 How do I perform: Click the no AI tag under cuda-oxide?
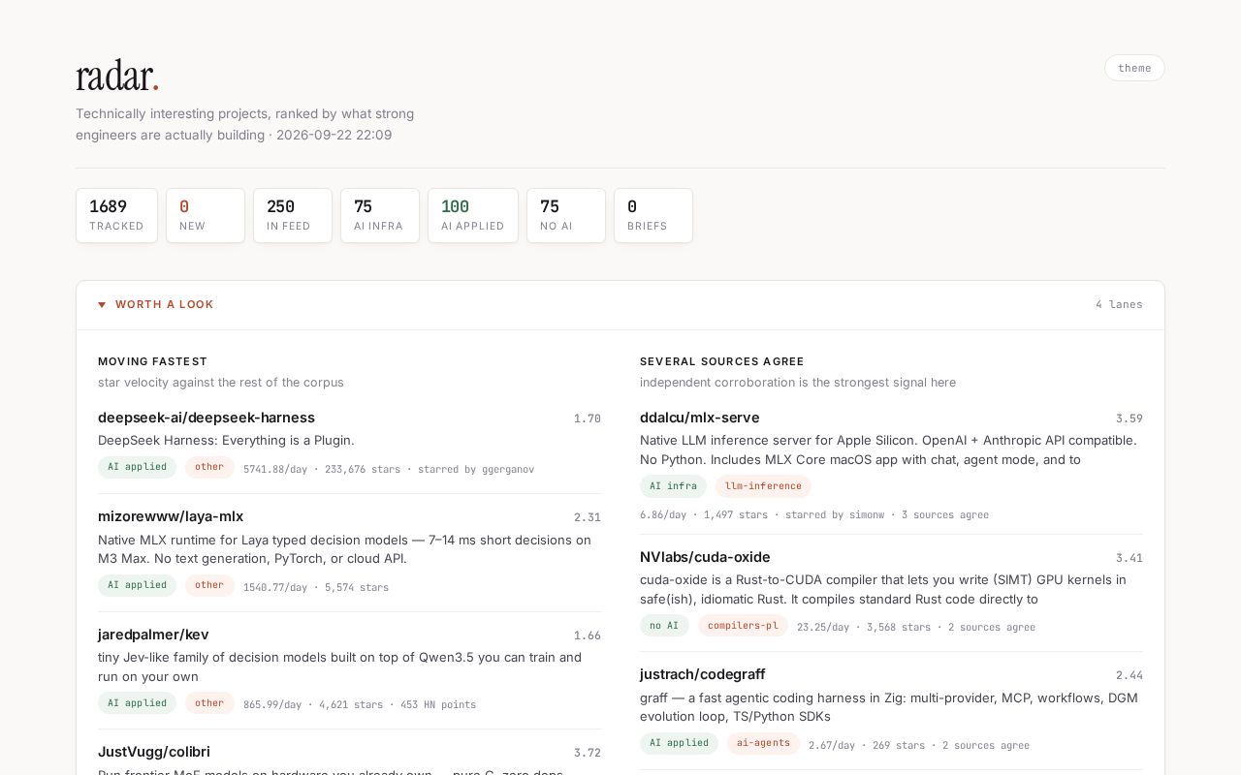point(664,626)
